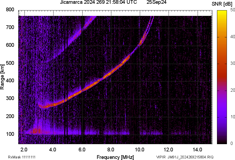Click the 10.0 frequency tick label

pyautogui.click(x=140, y=150)
